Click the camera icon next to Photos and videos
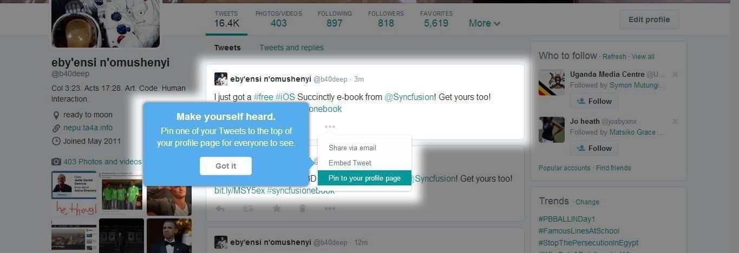Screen dimensions: 739x253 tap(56, 162)
